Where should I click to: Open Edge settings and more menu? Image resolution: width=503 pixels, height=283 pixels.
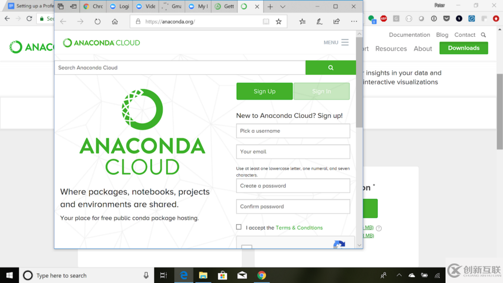point(354,21)
